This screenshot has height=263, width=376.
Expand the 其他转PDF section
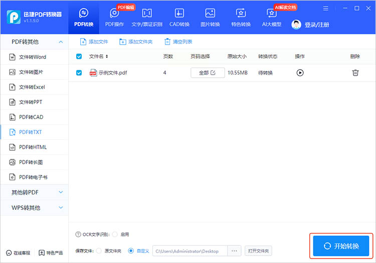tap(61, 192)
